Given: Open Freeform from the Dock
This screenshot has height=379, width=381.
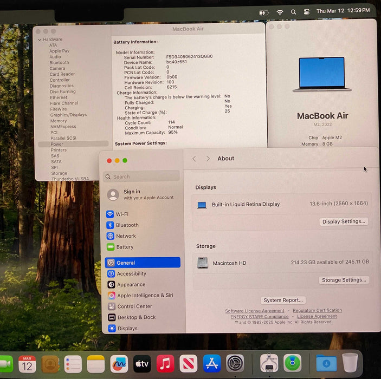Looking at the screenshot, I should point(119,364).
